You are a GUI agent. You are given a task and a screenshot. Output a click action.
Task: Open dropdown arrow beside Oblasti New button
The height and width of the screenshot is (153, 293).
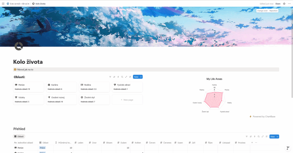point(141,77)
